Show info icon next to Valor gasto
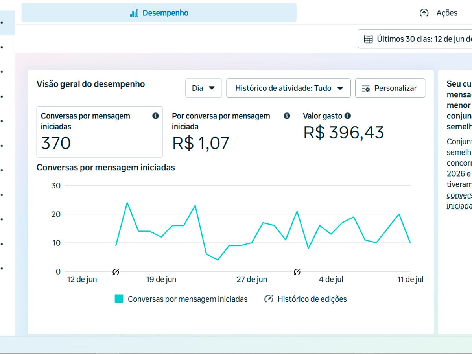This screenshot has width=472, height=354. [x=348, y=116]
